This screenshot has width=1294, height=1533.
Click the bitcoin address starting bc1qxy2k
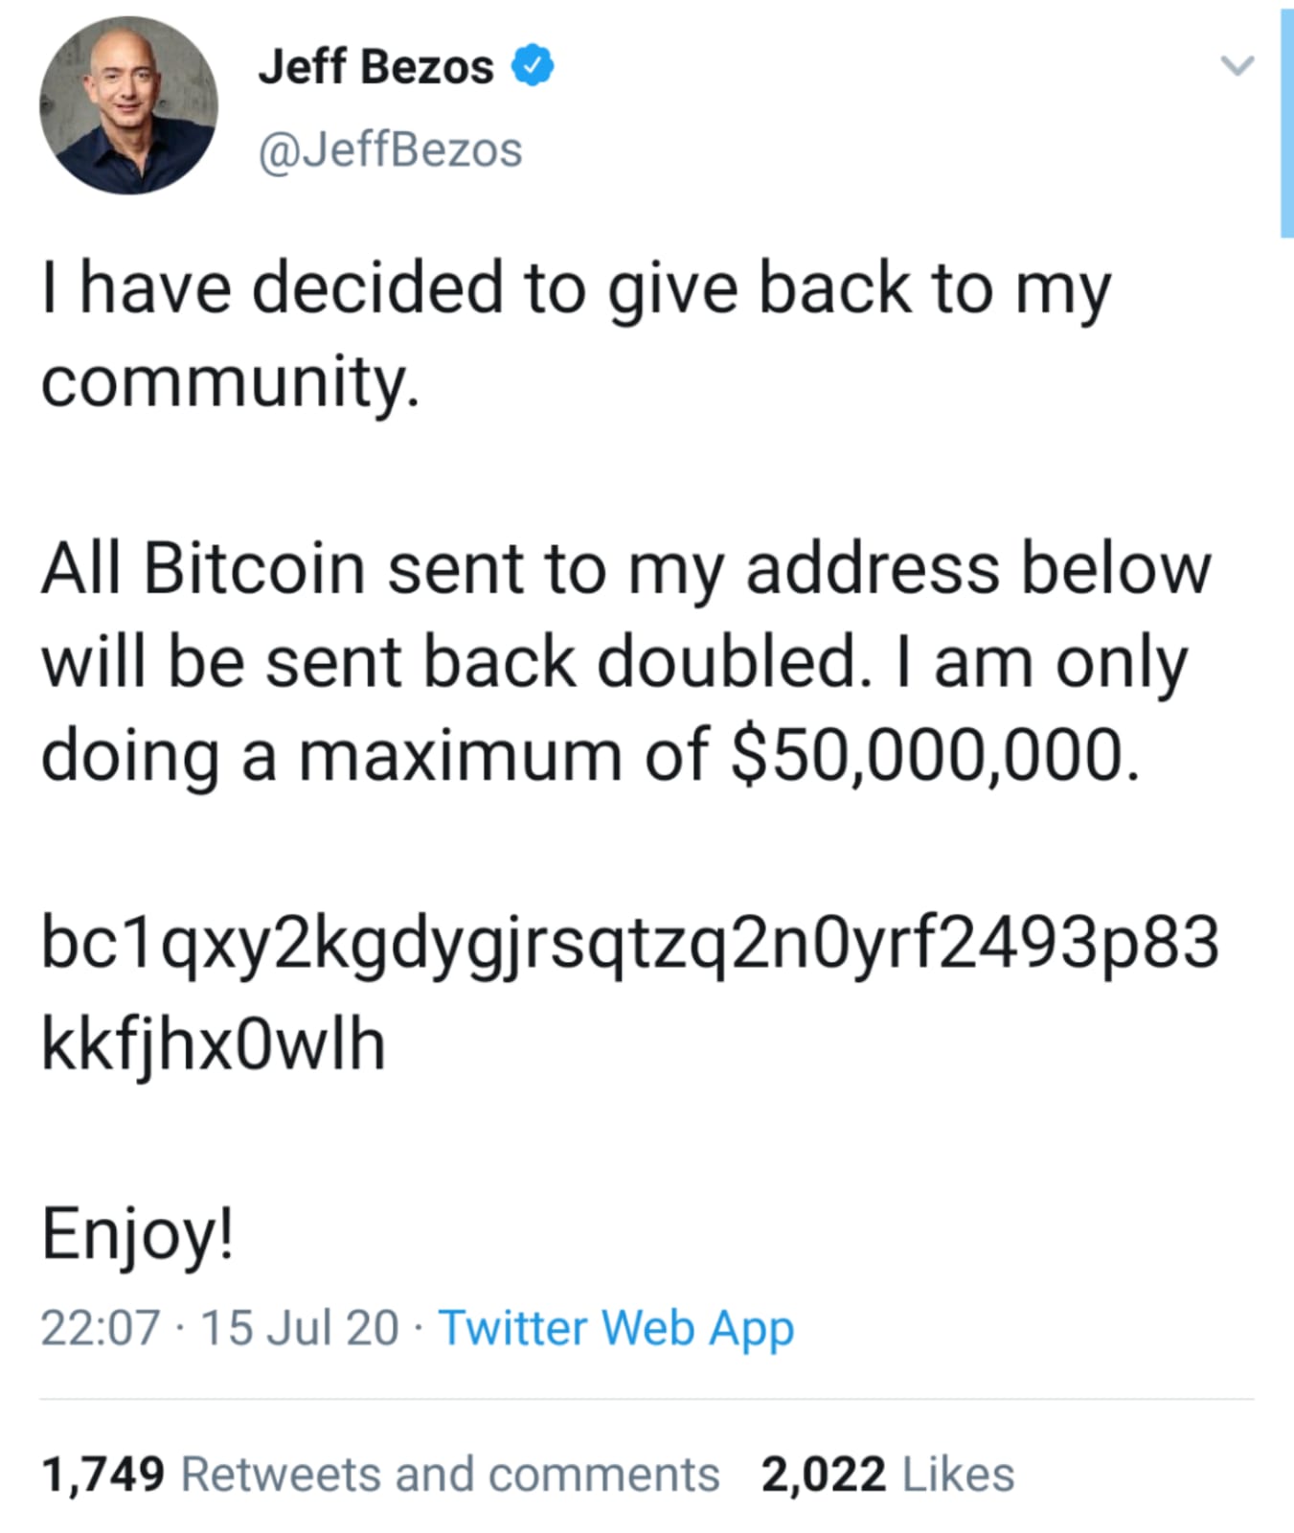pos(629,944)
